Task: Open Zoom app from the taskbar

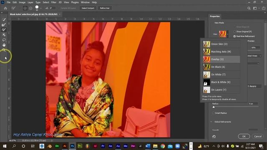Action: click(x=178, y=146)
